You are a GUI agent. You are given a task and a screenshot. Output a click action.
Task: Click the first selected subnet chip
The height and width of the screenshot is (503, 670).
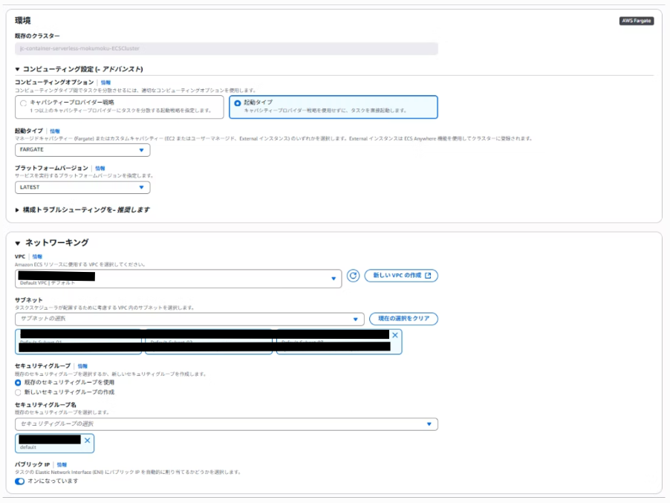pos(78,342)
